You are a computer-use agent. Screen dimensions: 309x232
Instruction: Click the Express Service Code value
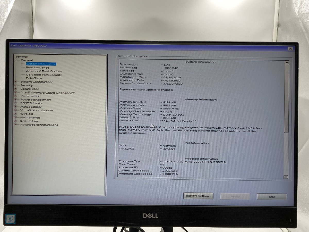click(173, 84)
